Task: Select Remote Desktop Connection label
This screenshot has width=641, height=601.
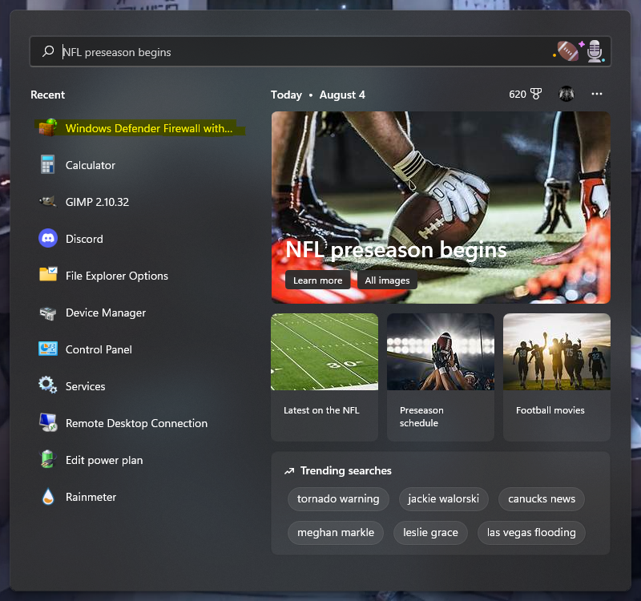Action: click(136, 423)
